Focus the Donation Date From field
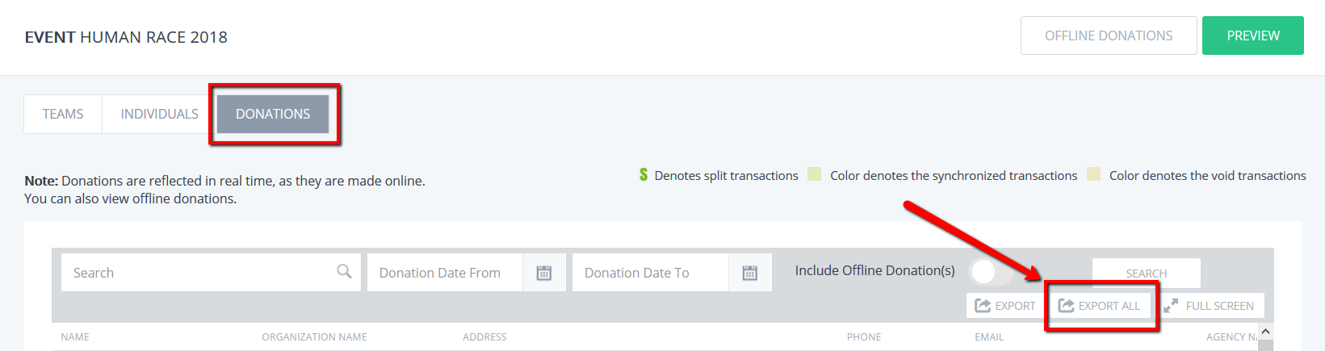 [x=445, y=273]
